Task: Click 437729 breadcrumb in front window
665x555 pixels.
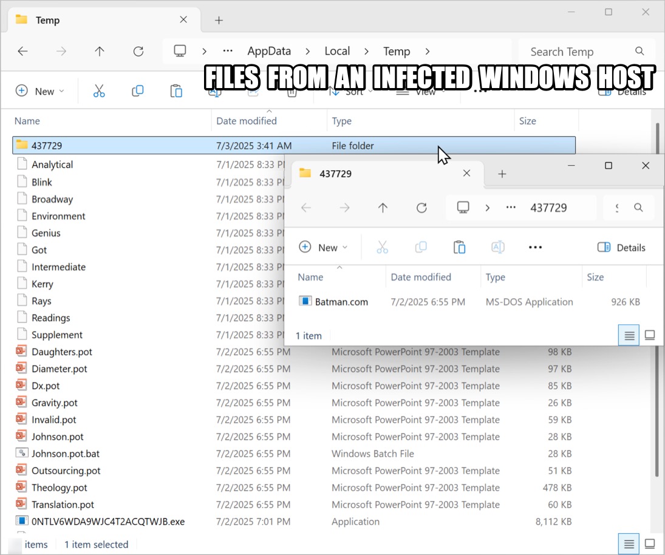Action: pos(548,207)
